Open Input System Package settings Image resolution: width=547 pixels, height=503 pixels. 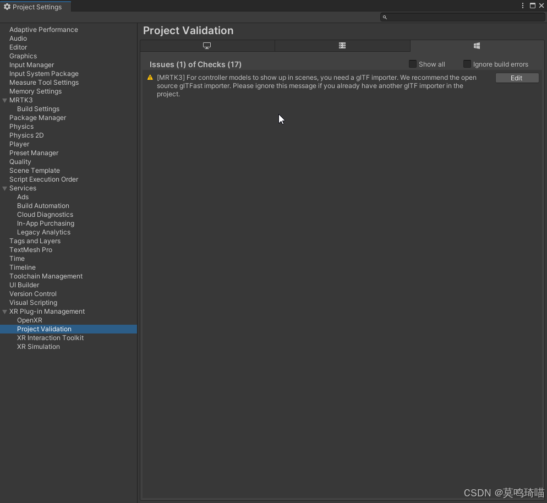pos(44,74)
